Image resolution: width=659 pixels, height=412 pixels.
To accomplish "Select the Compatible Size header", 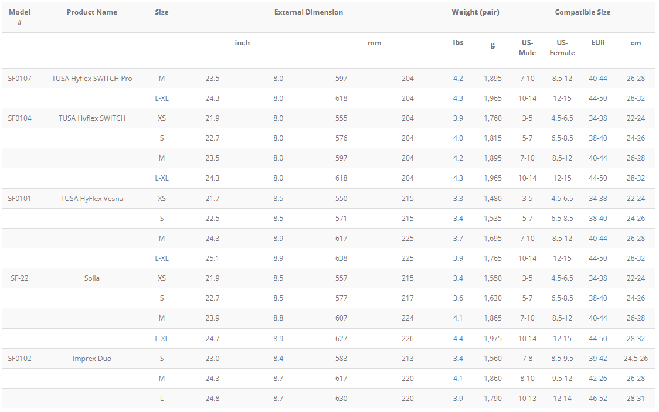I will click(583, 12).
